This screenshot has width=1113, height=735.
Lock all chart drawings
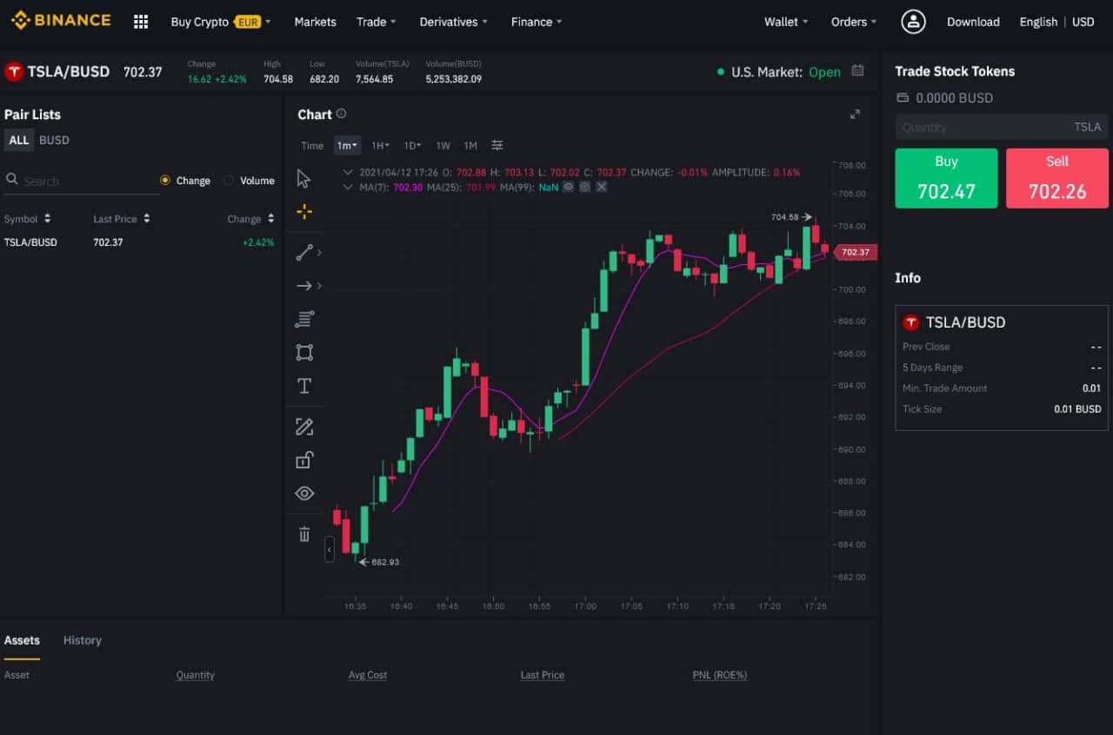(x=304, y=460)
